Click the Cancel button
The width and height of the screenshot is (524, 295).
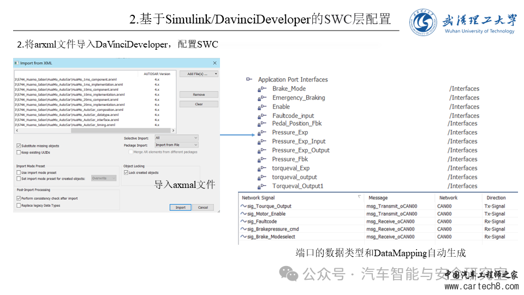pos(203,208)
